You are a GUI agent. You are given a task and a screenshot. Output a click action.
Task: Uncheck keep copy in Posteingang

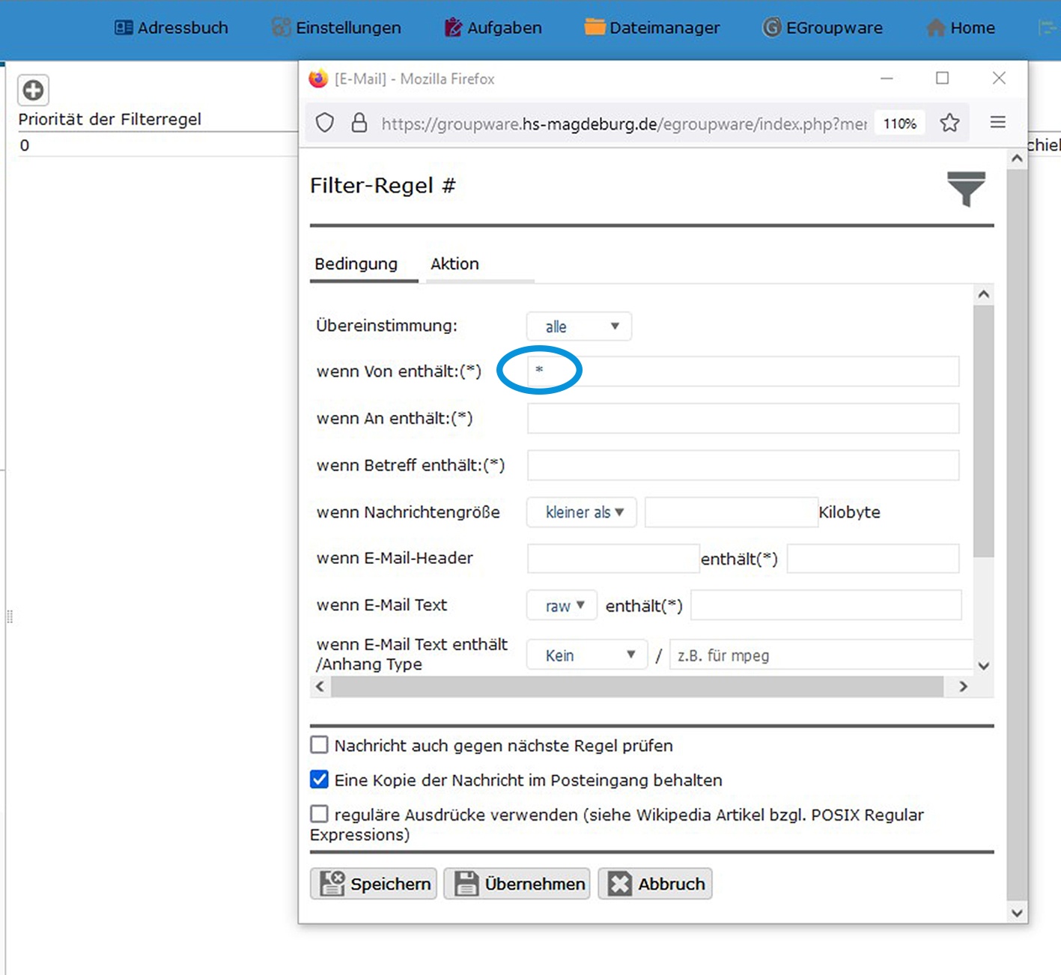pos(320,780)
